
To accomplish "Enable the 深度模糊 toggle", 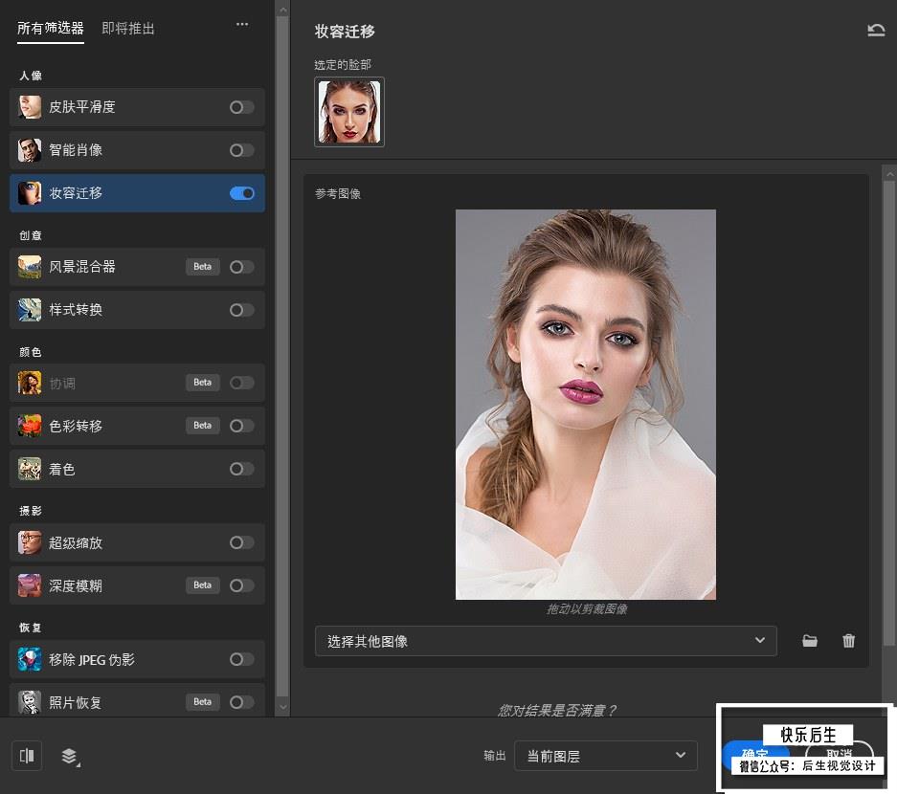I will tap(241, 585).
